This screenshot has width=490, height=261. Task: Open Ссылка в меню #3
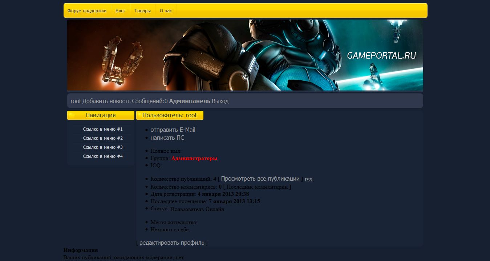pos(103,147)
